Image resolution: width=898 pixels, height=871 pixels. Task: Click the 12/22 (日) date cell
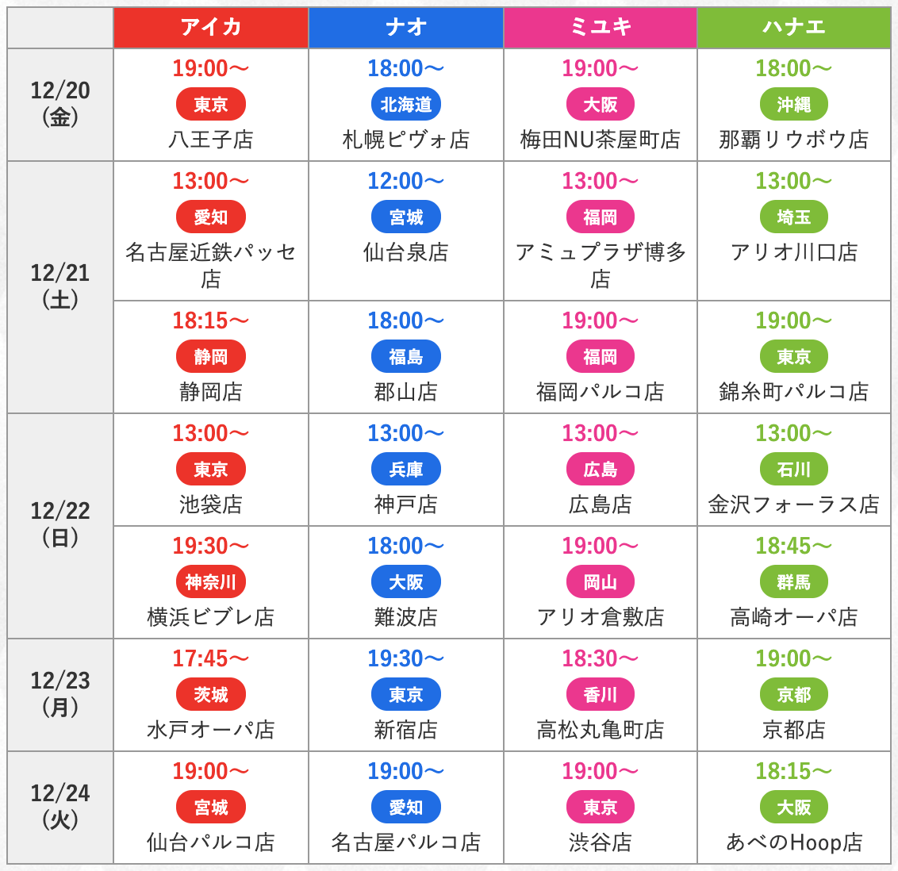pos(60,525)
